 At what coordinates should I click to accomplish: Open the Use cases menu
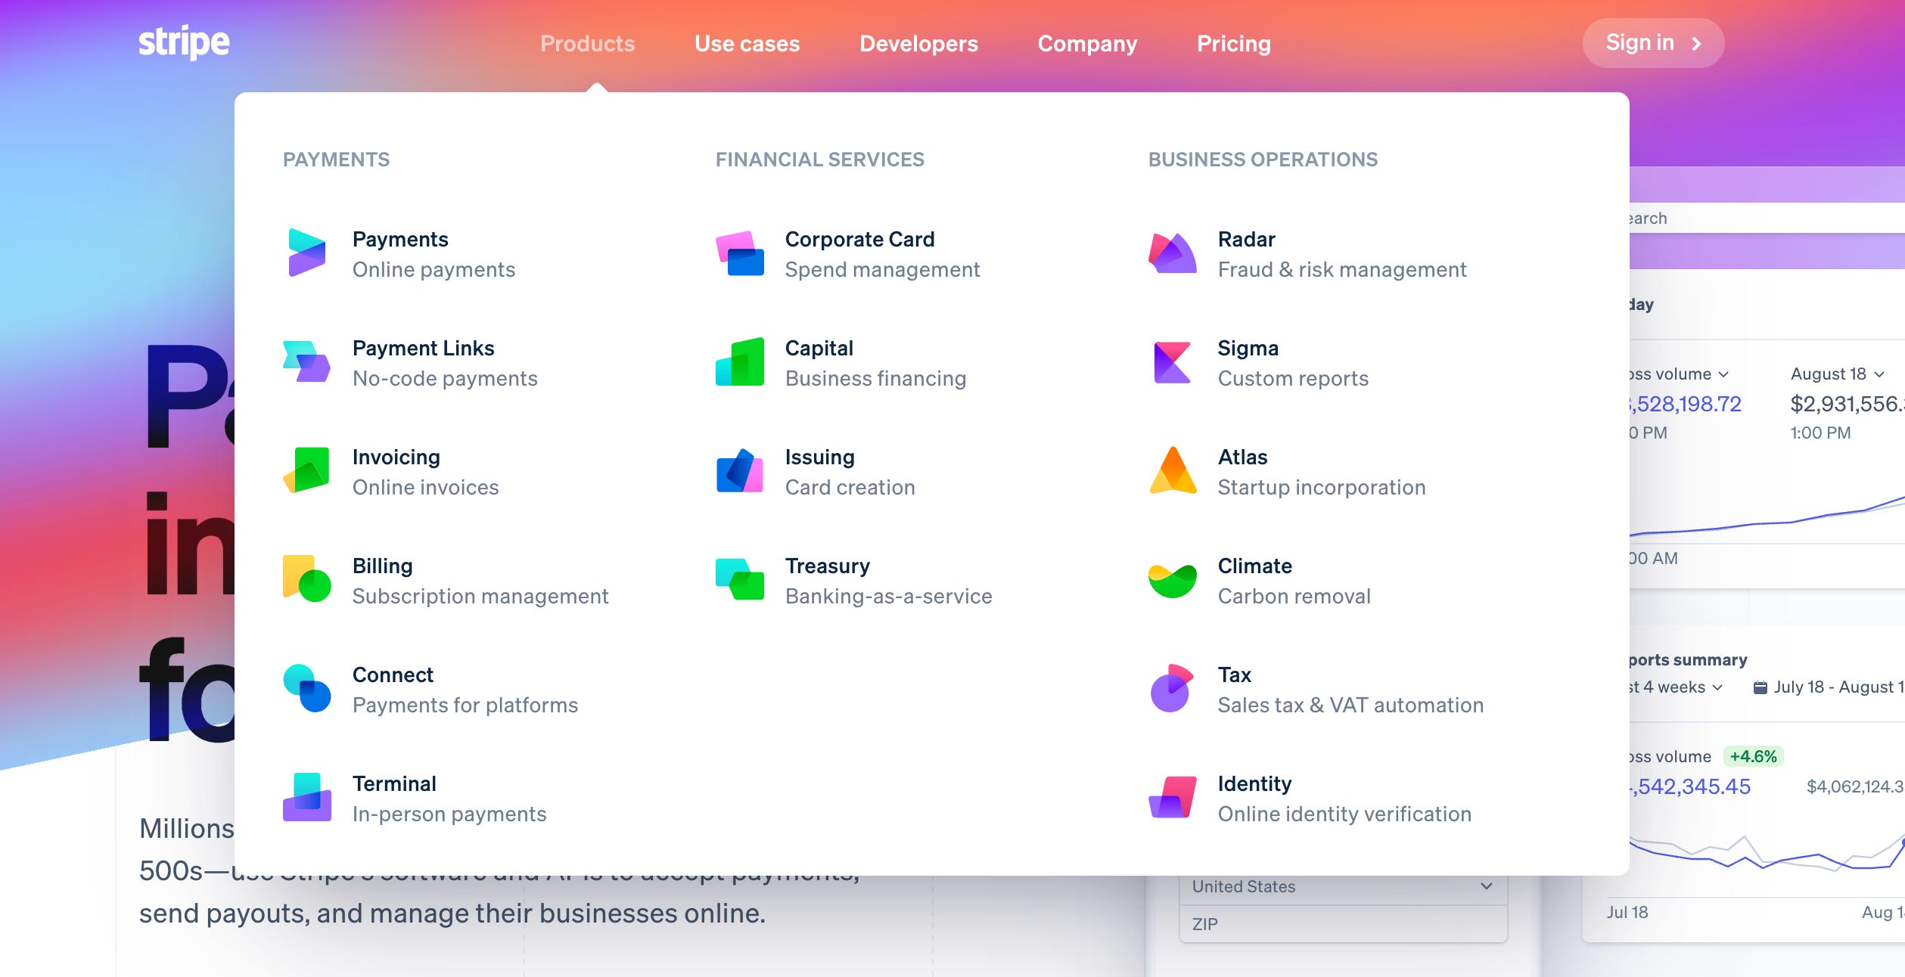point(747,44)
